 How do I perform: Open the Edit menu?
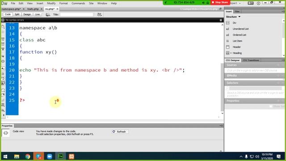[21, 3]
